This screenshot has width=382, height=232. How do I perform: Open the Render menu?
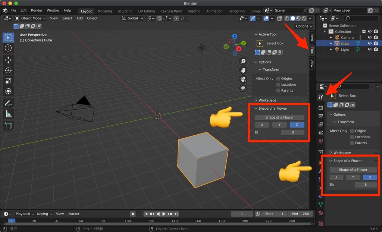(37, 10)
